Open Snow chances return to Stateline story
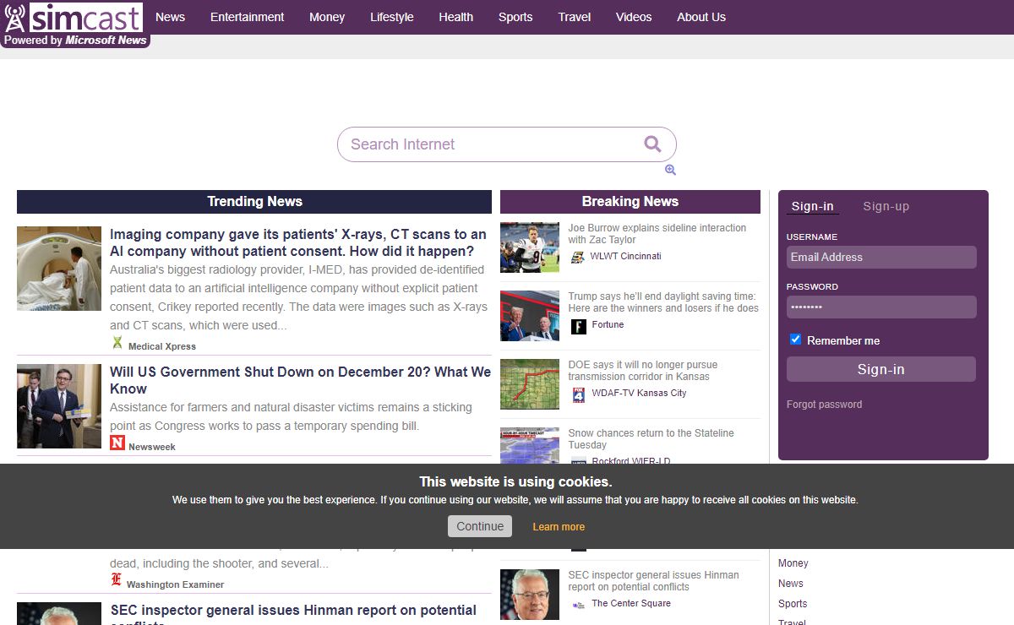1014x625 pixels. (x=651, y=439)
